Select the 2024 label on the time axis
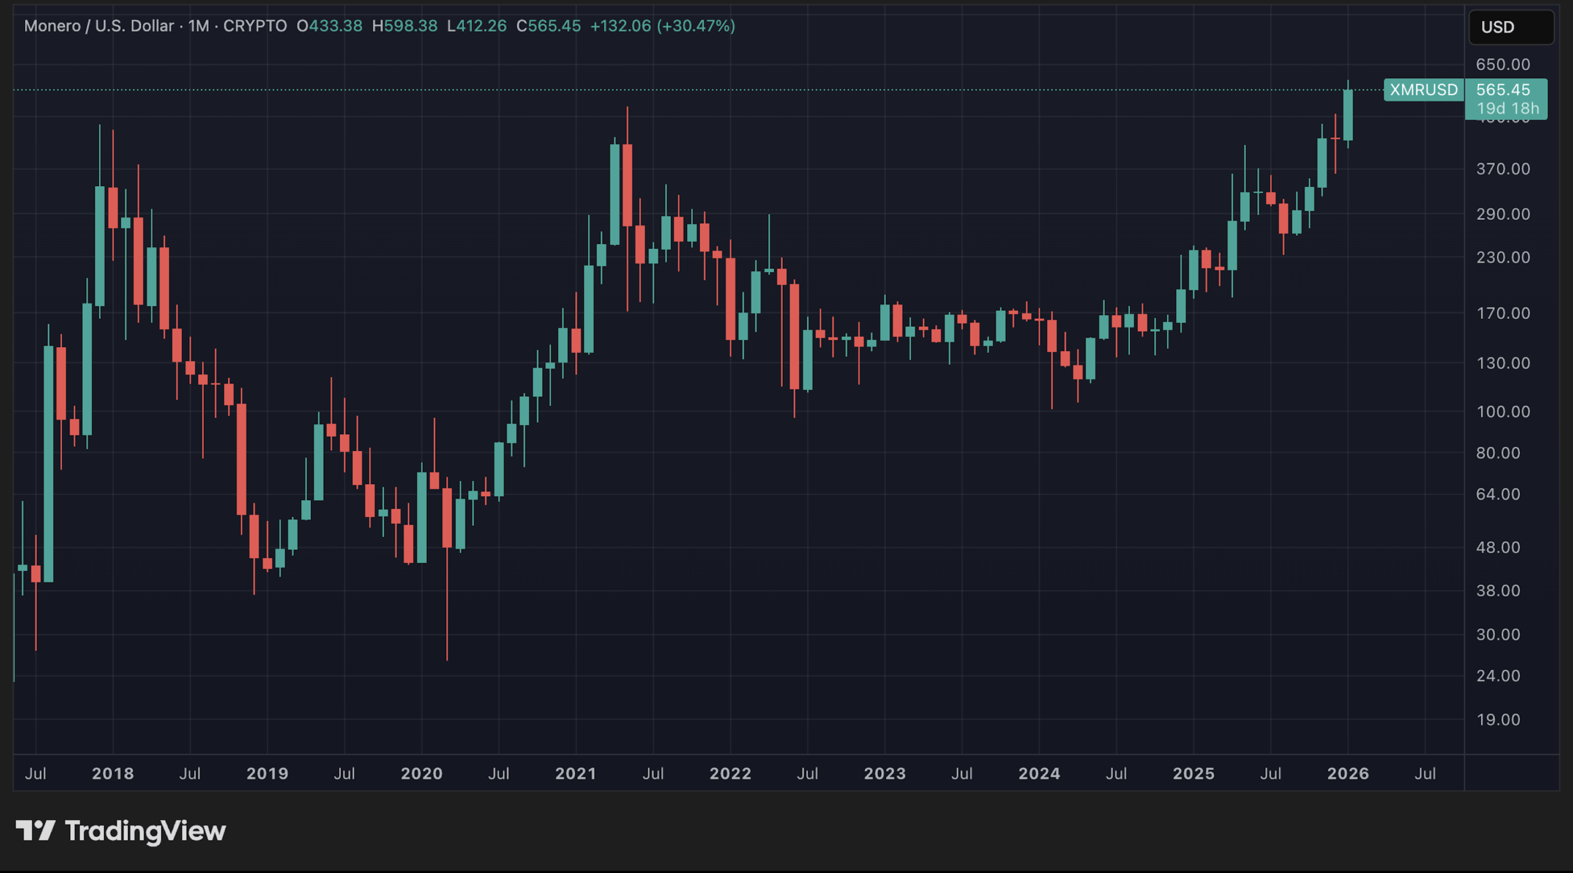1573x873 pixels. point(1040,773)
